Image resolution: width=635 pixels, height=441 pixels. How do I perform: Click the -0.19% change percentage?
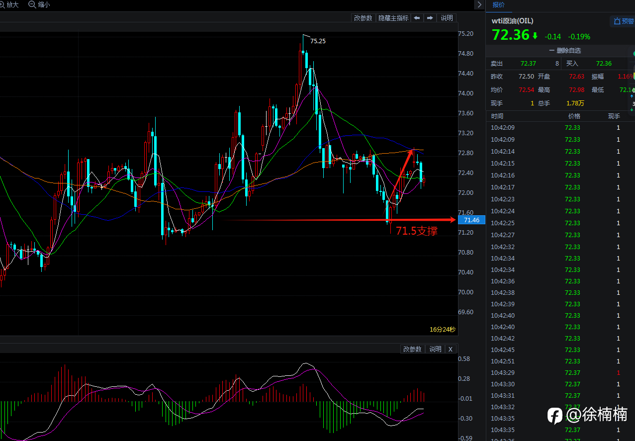(579, 36)
